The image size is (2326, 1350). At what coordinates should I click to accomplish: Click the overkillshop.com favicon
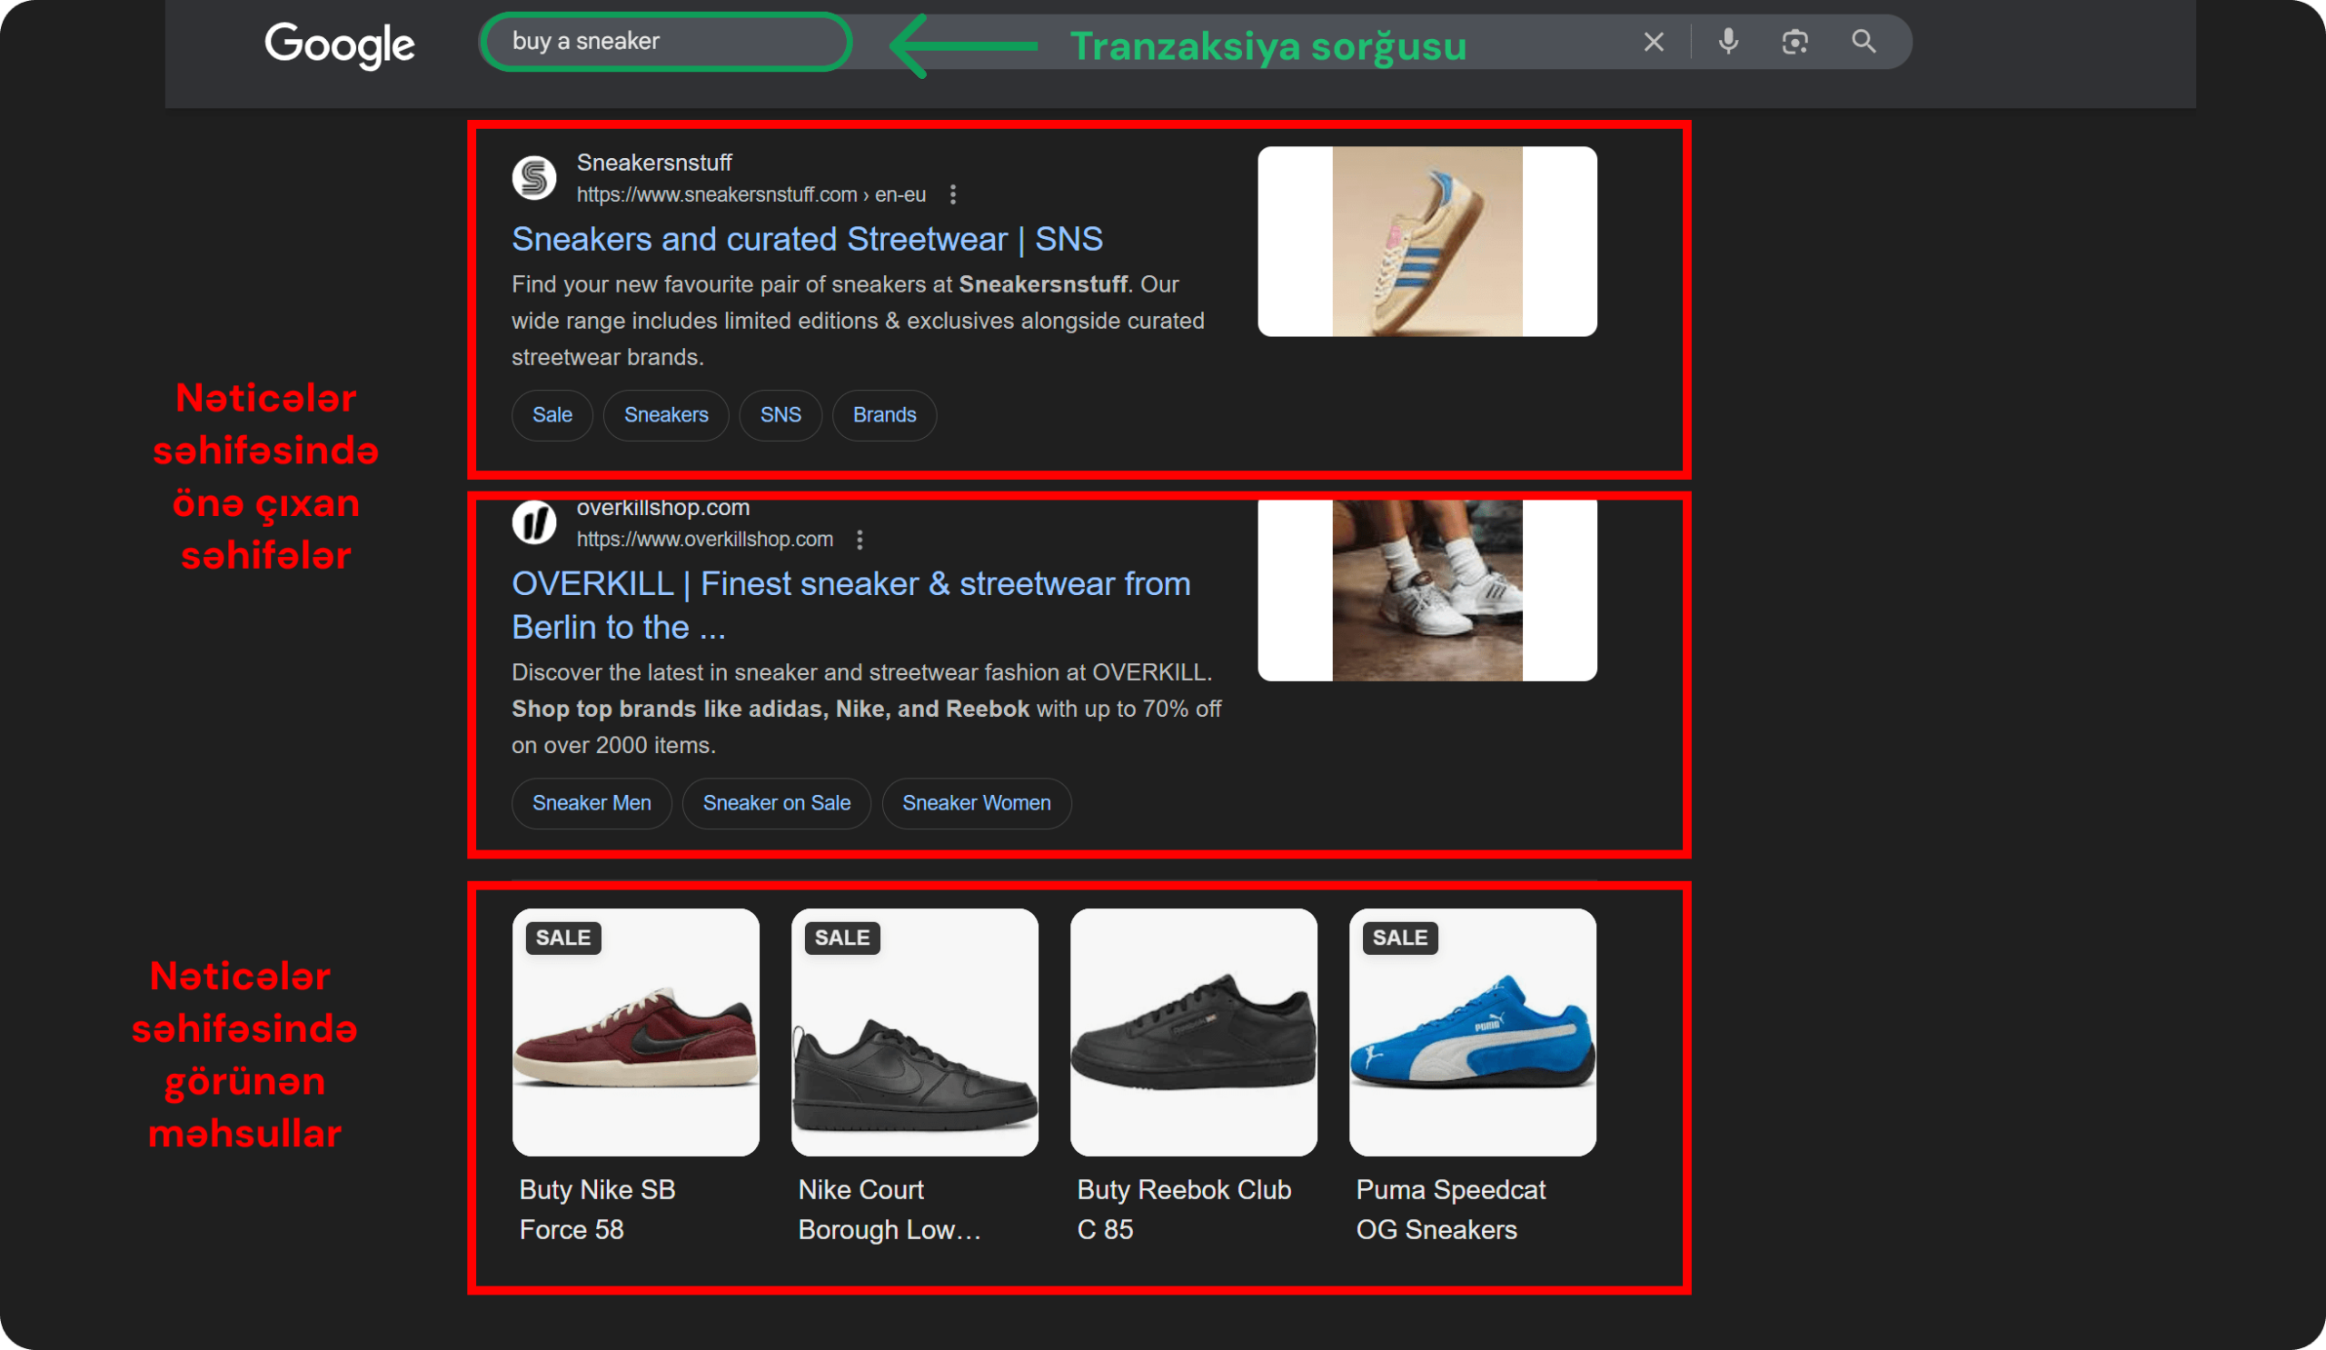click(533, 522)
